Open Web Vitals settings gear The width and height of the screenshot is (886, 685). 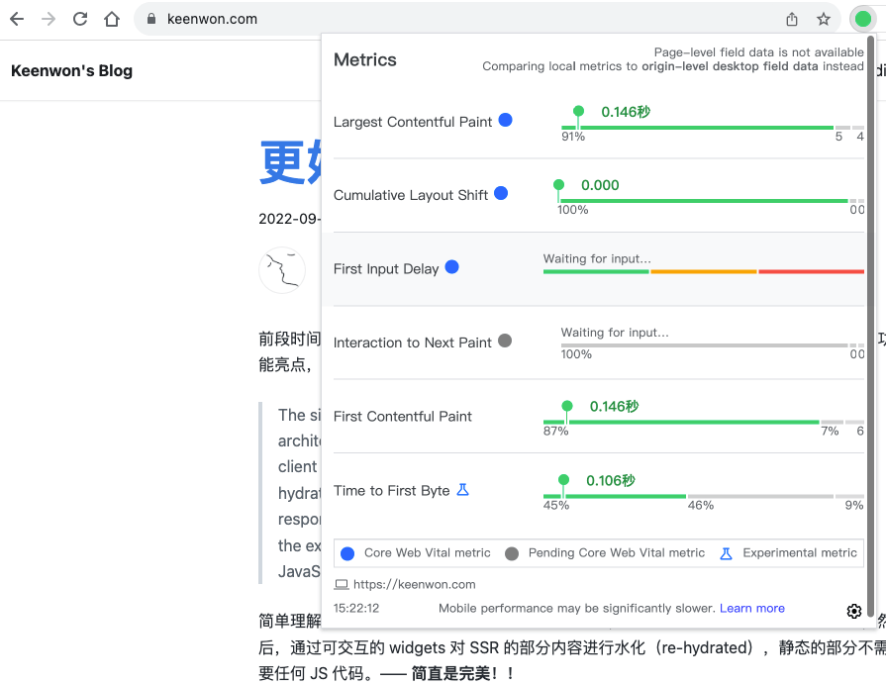pyautogui.click(x=854, y=611)
